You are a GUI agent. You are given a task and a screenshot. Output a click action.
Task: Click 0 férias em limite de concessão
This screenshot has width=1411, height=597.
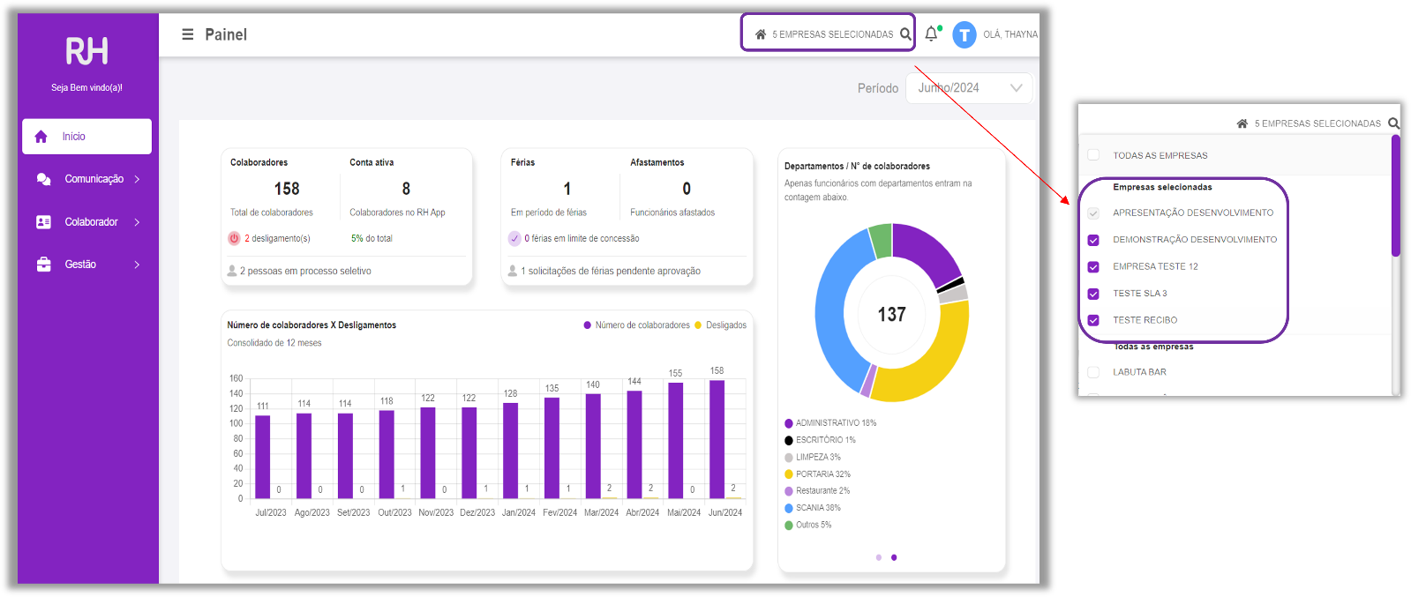(x=582, y=238)
